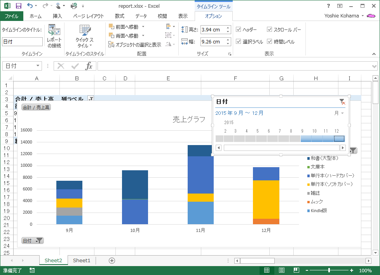This screenshot has height=275, width=380.
Task: Switch to Page Layout view icon
Action: tap(281, 270)
